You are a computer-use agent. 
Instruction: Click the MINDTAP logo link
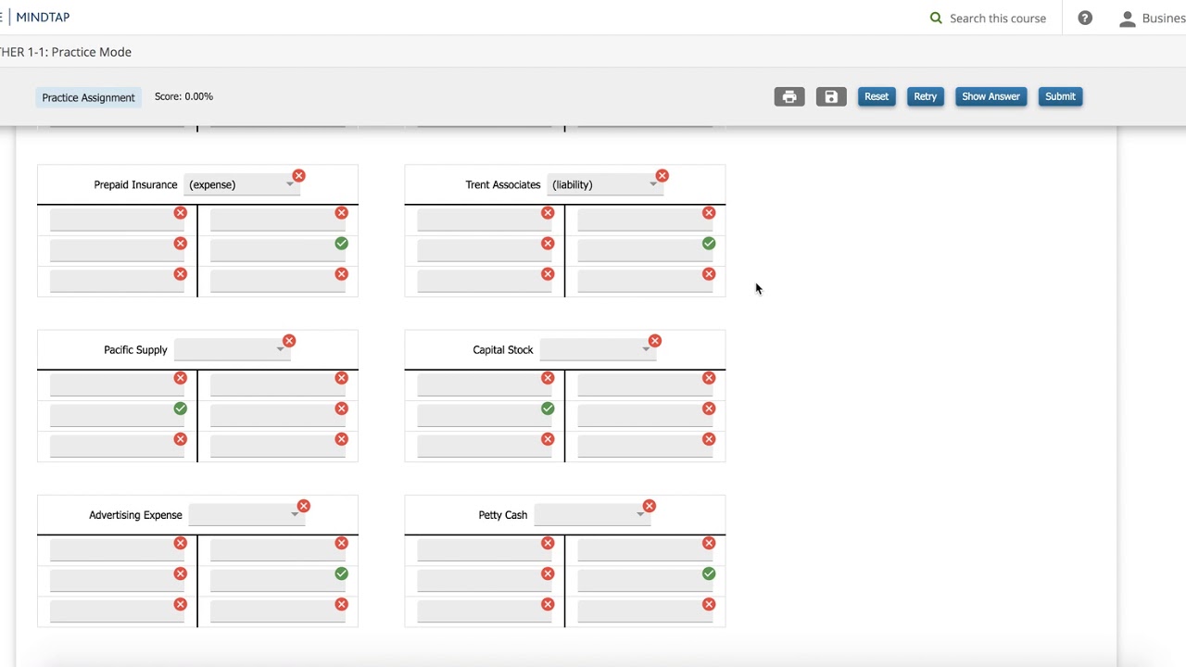click(x=43, y=17)
